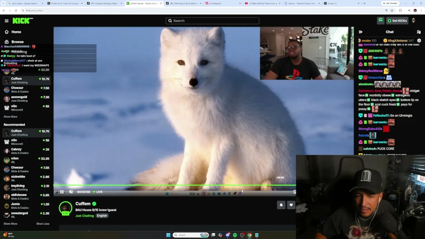Go back in the browser
Image resolution: width=425 pixels, height=239 pixels.
4,10
